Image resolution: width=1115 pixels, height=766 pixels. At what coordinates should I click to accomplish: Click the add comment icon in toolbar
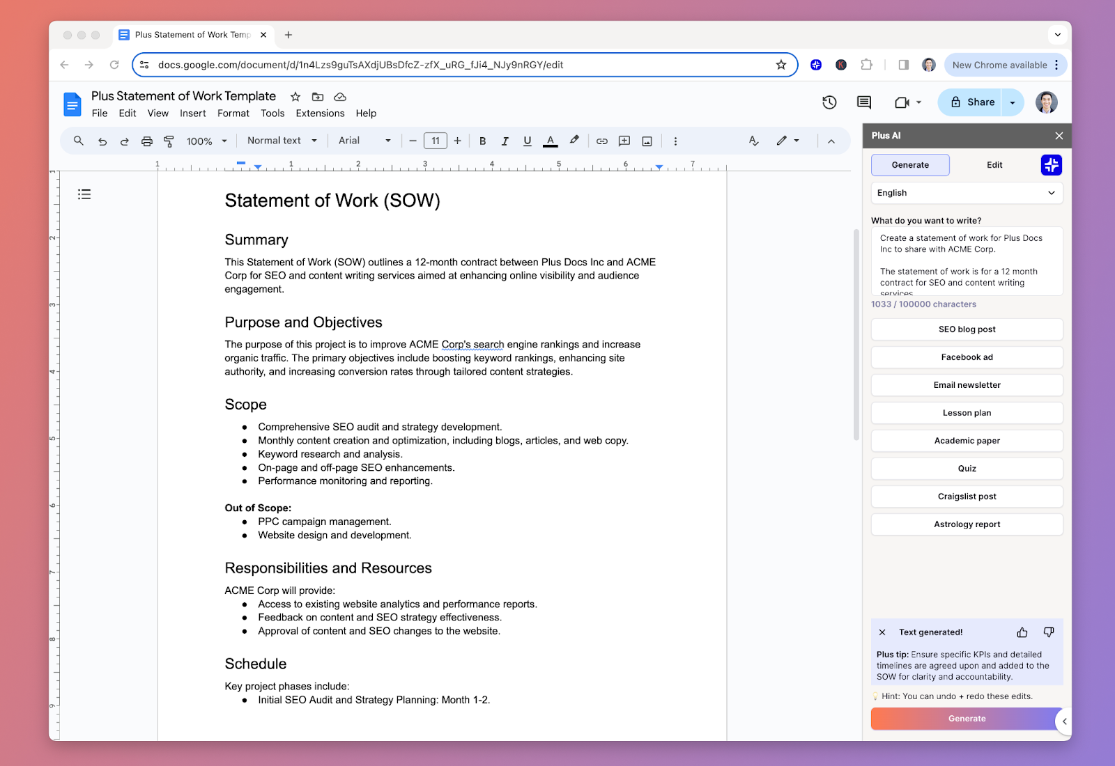pos(624,141)
